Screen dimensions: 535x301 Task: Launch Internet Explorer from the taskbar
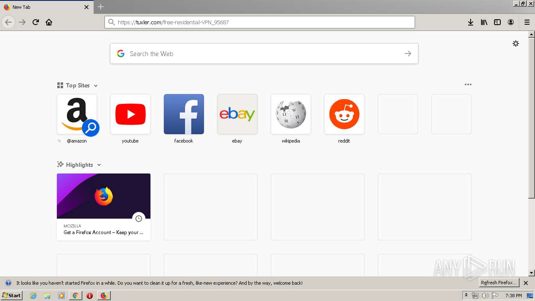(x=33, y=296)
